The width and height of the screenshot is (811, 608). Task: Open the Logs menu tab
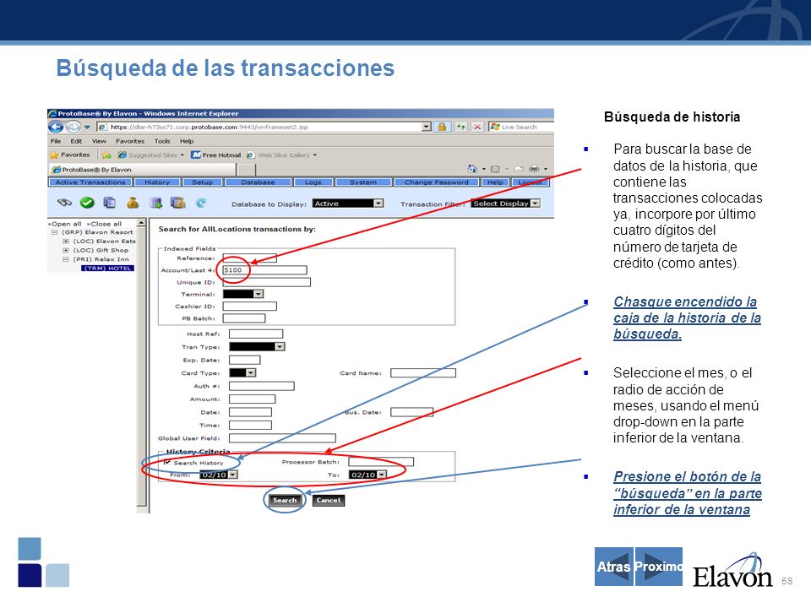313,182
